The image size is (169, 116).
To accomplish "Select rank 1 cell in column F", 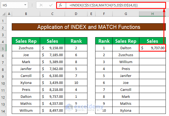I will [104, 48].
